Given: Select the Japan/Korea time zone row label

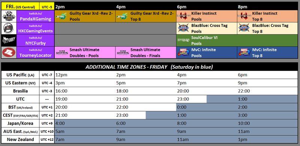Looking at the screenshot, I should pos(20,123).
